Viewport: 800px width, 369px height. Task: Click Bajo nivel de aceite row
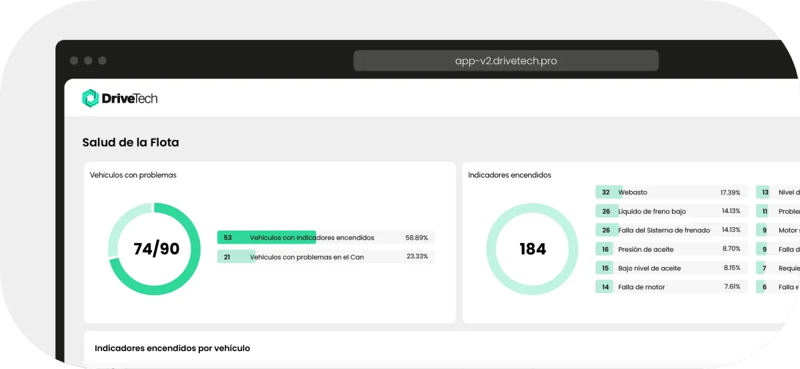coord(671,268)
